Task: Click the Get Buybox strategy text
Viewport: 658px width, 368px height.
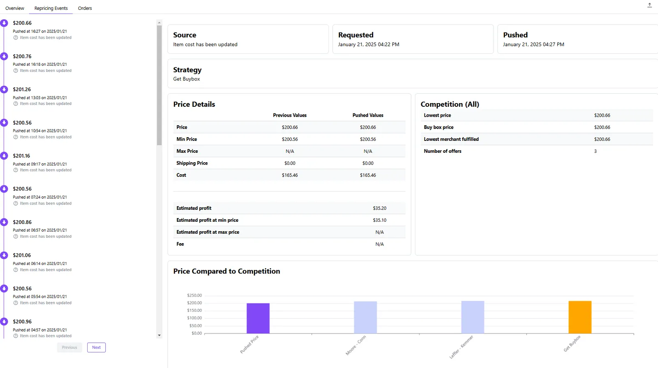Action: [x=186, y=79]
